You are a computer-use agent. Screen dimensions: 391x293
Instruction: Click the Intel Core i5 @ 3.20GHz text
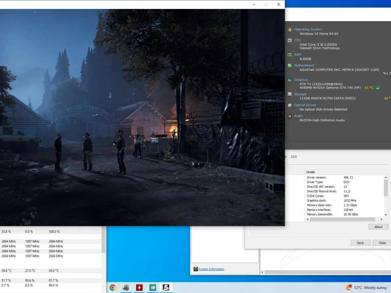[319, 45]
